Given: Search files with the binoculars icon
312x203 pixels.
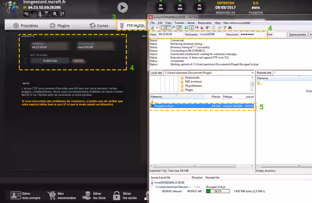Looking at the screenshot, I should pos(230,28).
